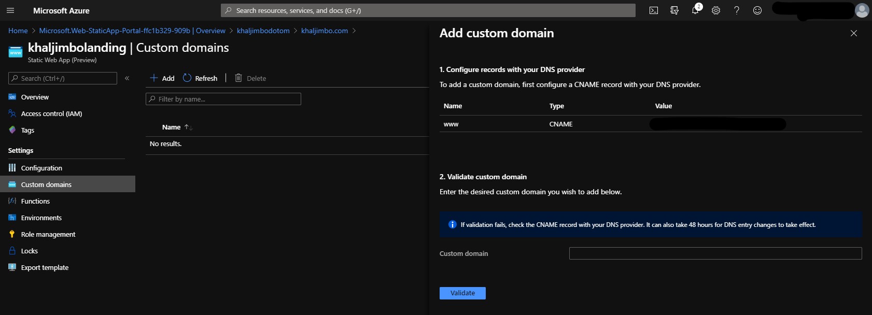This screenshot has height=315, width=872.
Task: Open Cloud Shell from the top bar
Action: [654, 10]
